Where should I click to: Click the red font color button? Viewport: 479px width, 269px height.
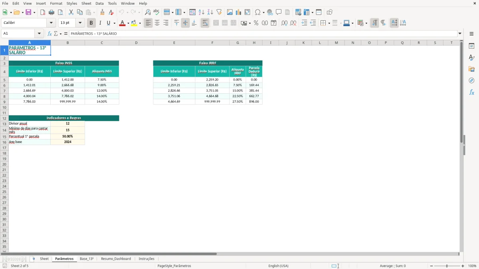(x=122, y=23)
